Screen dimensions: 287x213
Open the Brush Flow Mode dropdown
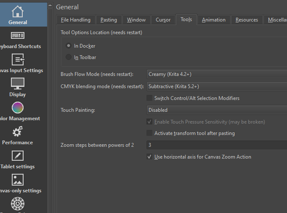pos(216,74)
